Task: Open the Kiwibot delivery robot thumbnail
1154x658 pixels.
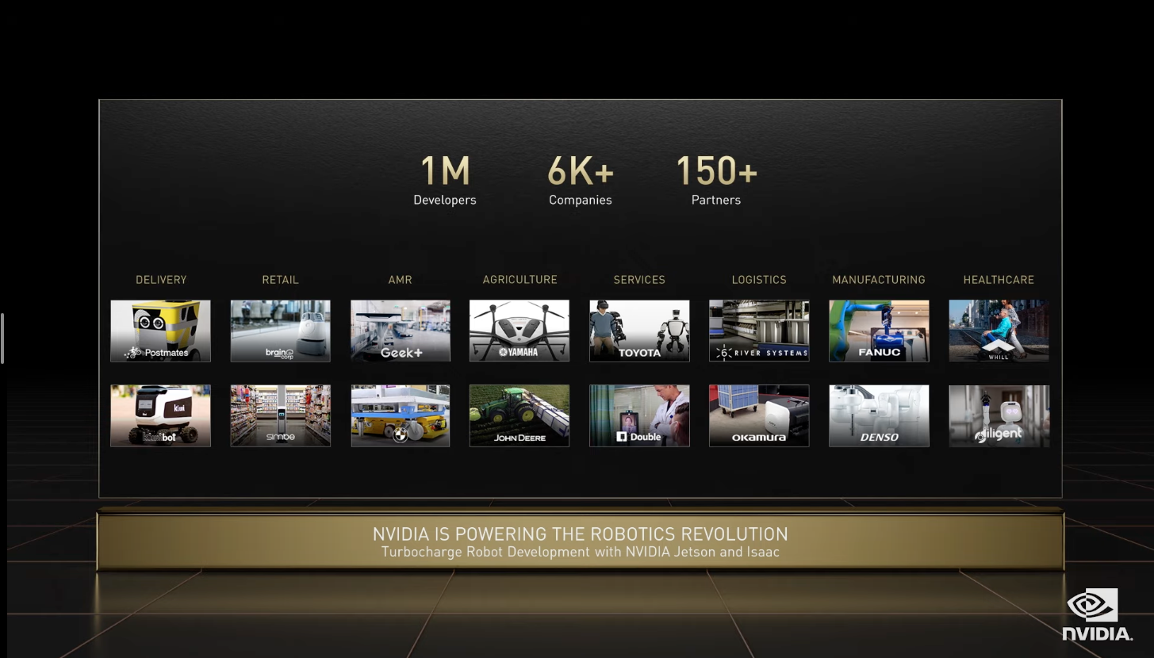Action: pyautogui.click(x=160, y=415)
